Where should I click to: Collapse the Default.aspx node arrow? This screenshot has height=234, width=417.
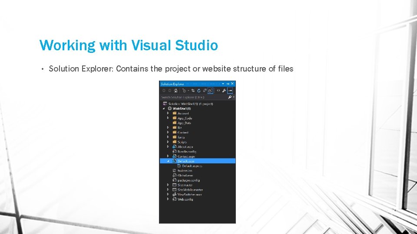(x=168, y=161)
